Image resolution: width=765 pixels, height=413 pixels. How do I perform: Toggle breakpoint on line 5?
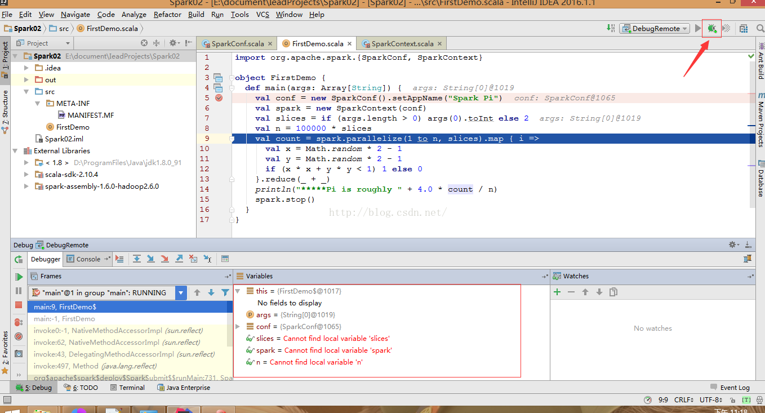point(219,97)
